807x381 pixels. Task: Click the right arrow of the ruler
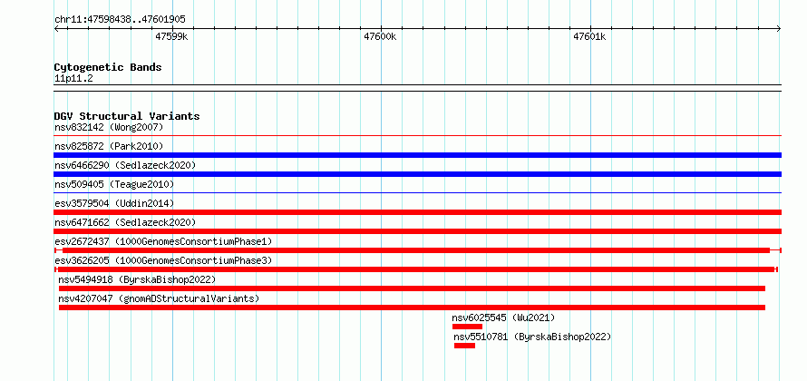point(779,29)
